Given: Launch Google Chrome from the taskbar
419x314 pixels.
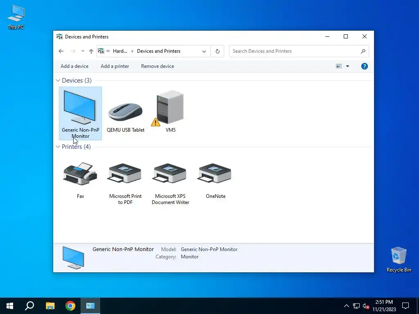Looking at the screenshot, I should click(70, 306).
